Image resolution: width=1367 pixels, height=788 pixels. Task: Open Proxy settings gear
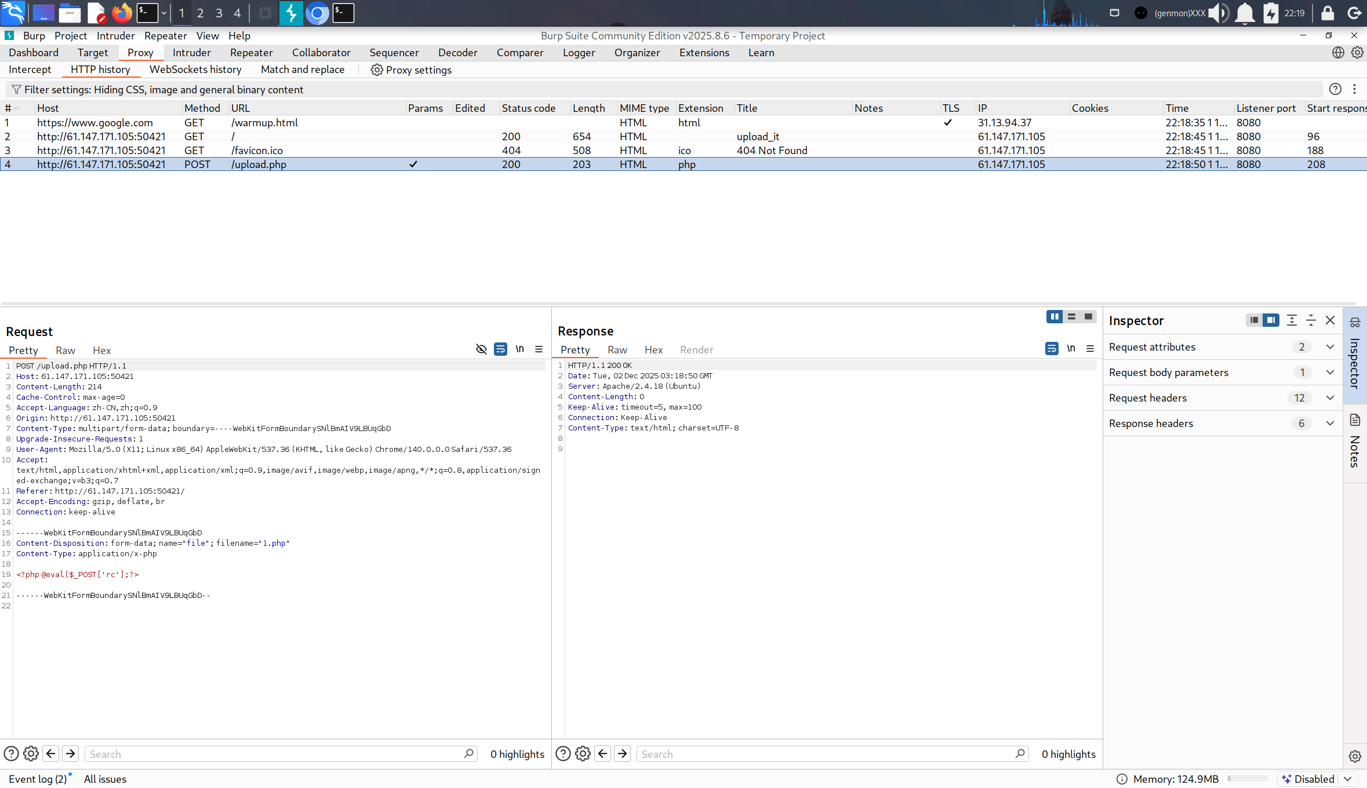pyautogui.click(x=377, y=70)
